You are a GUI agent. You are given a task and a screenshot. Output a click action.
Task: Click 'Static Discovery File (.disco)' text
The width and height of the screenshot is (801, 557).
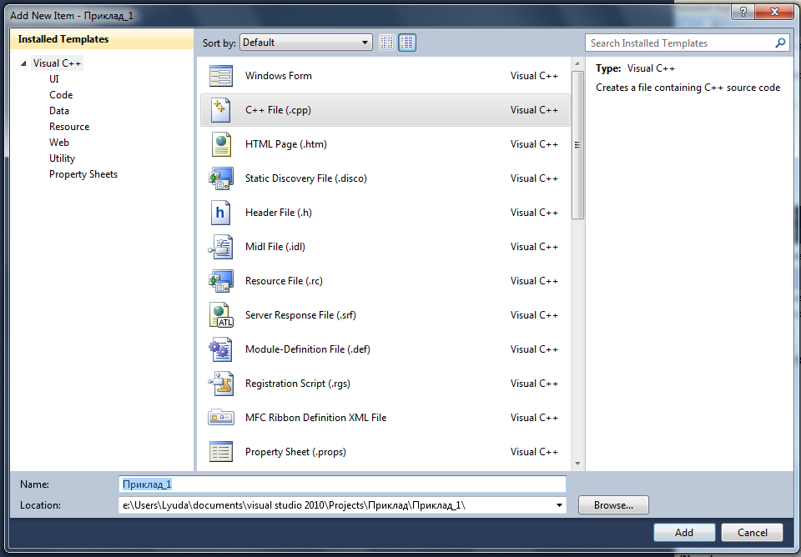pos(306,178)
